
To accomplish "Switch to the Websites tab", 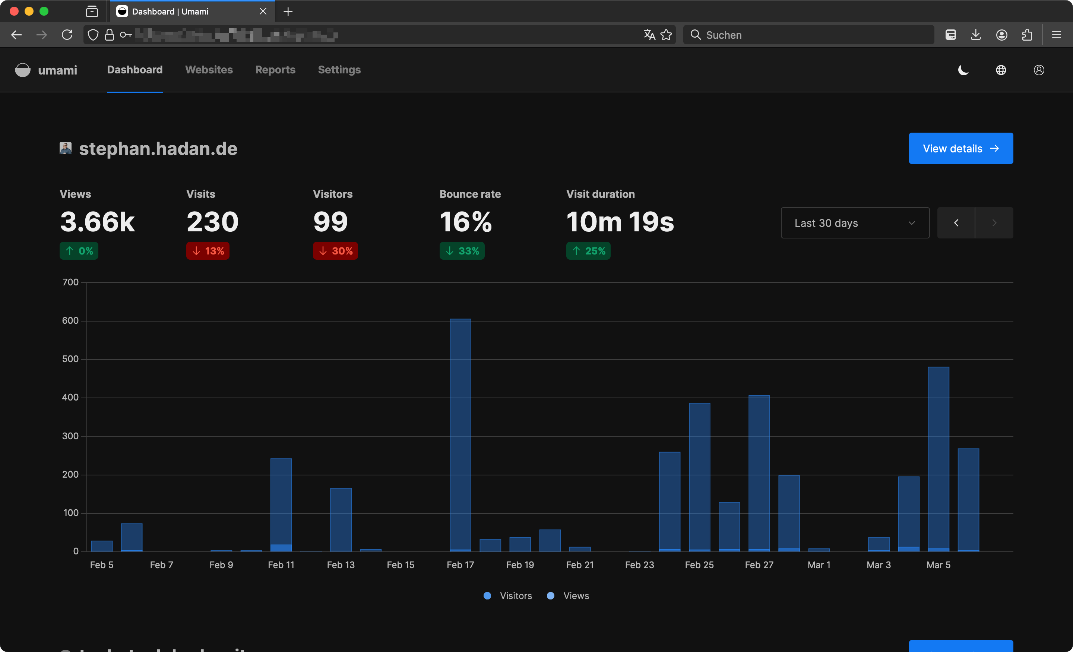I will pyautogui.click(x=209, y=70).
